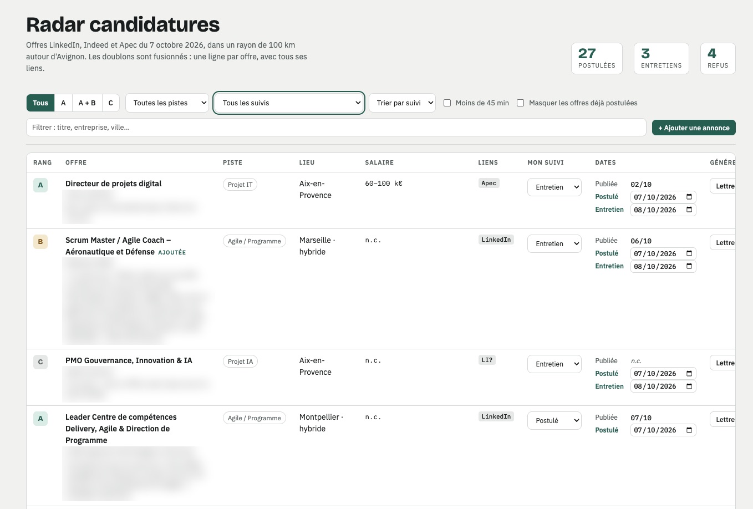Click the Projet IT piste tag
Image resolution: width=753 pixels, height=509 pixels.
[240, 185]
